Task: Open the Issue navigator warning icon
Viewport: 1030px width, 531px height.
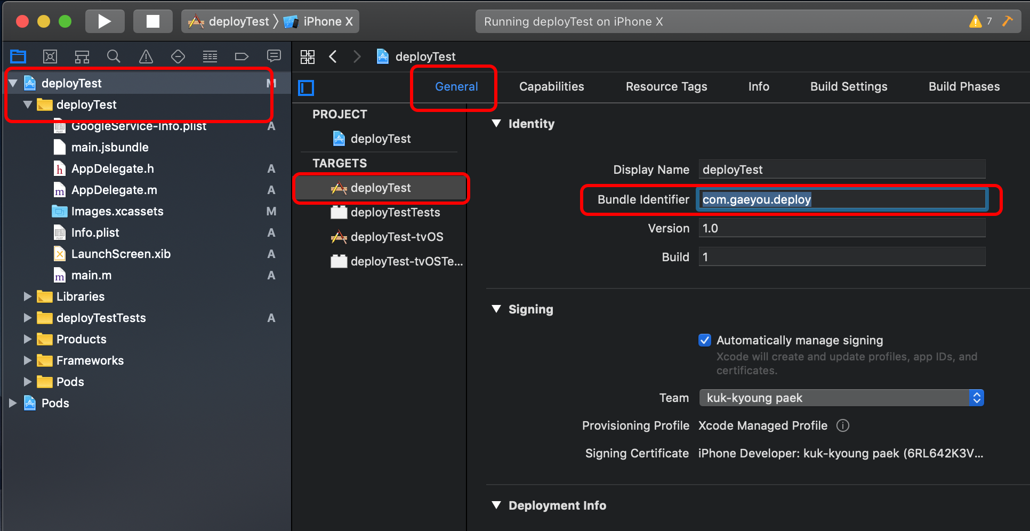Action: pyautogui.click(x=146, y=56)
